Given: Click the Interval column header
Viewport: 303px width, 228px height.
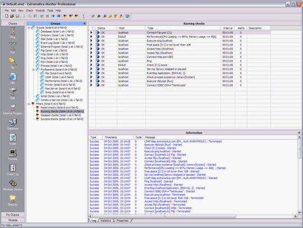Looking at the screenshot, I should (228, 28).
